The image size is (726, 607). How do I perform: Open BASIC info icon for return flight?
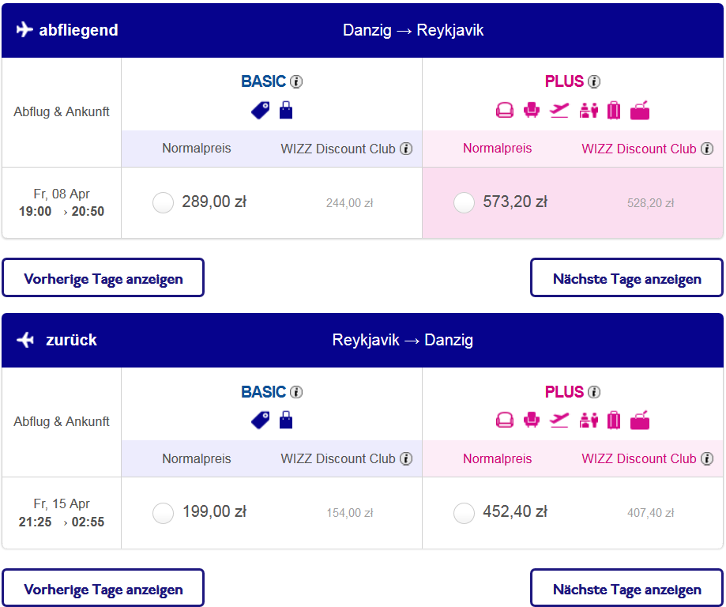296,392
